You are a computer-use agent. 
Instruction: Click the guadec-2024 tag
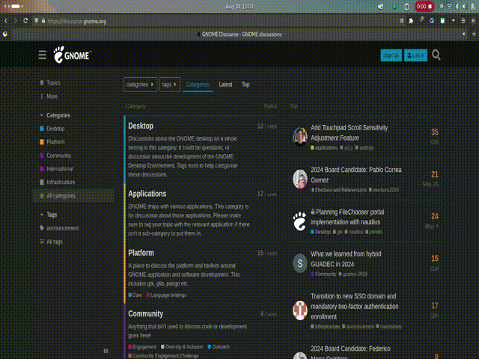[x=353, y=274]
